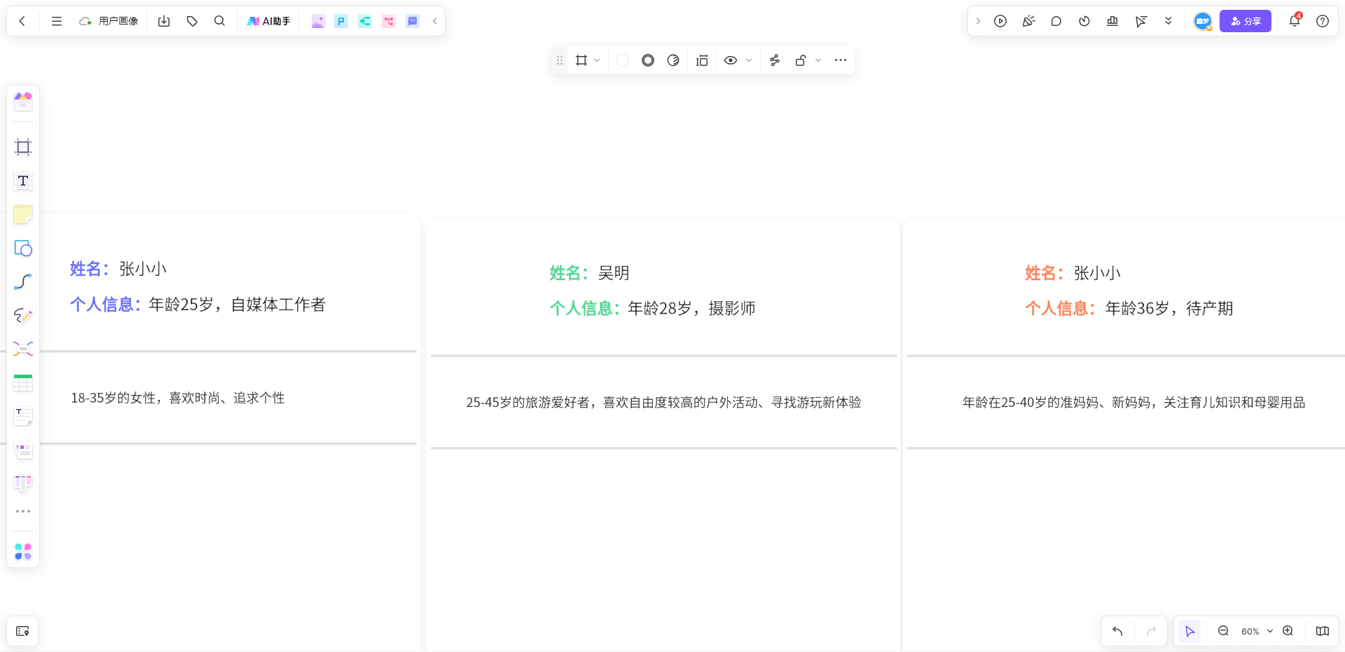Click the cursor follow icon
The height and width of the screenshot is (652, 1345).
coord(1140,21)
